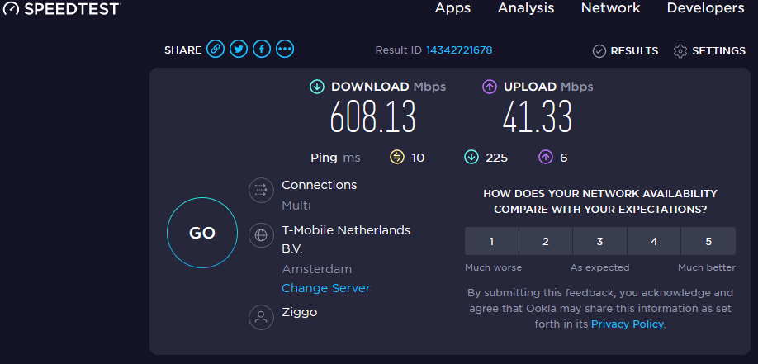Open the Results page

pos(625,51)
